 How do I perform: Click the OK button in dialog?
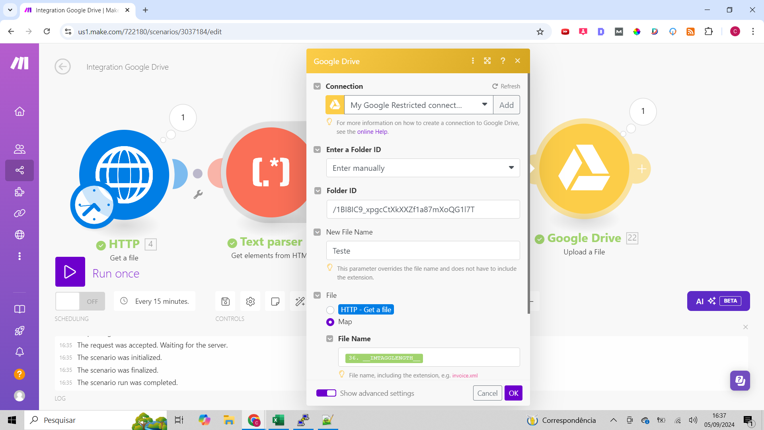click(x=513, y=393)
